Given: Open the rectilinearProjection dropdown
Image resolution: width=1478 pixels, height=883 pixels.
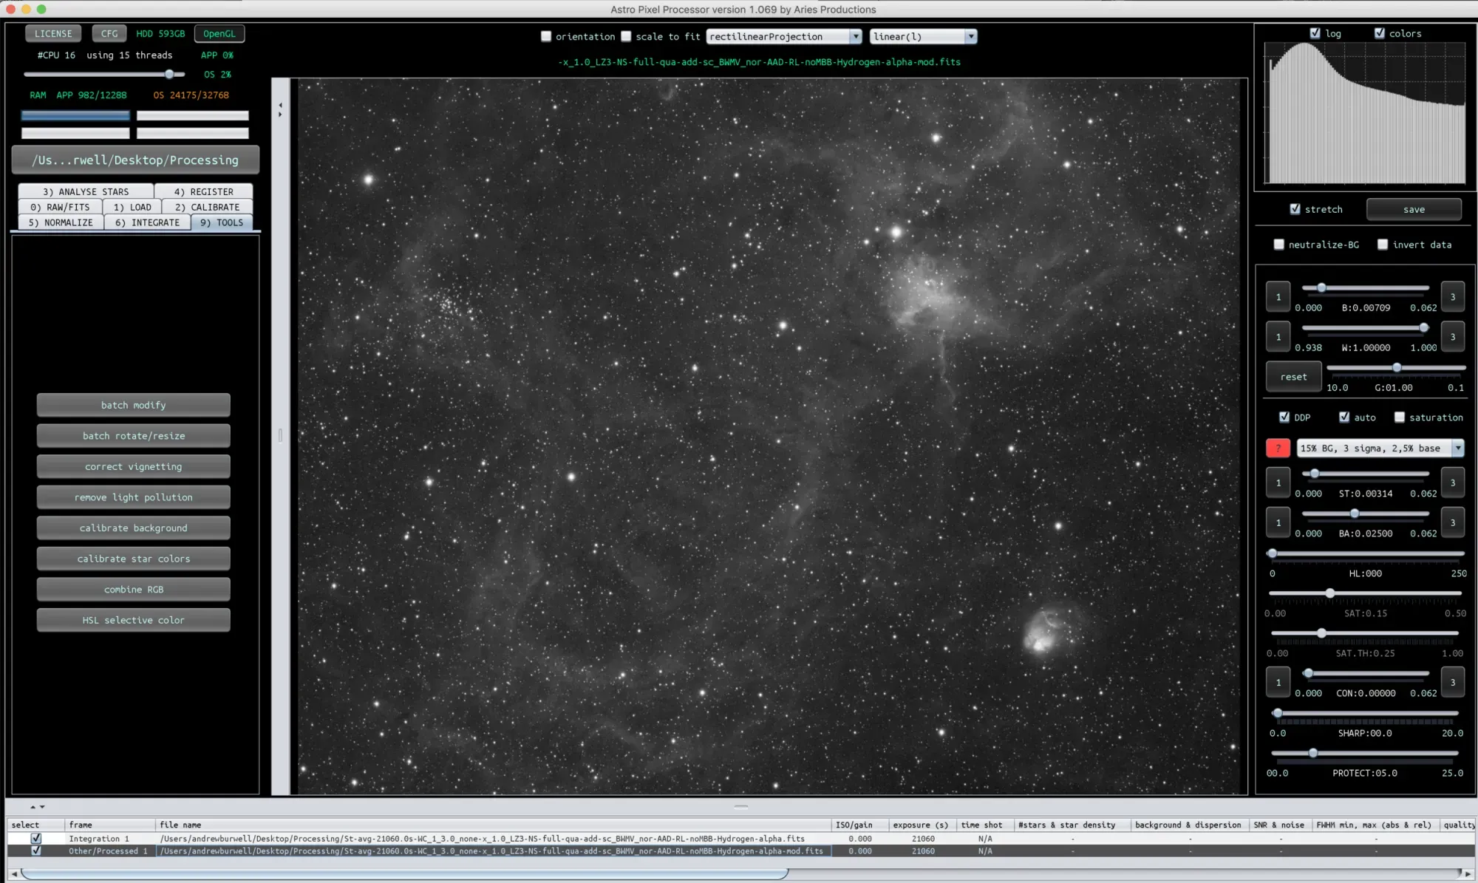Looking at the screenshot, I should (784, 36).
